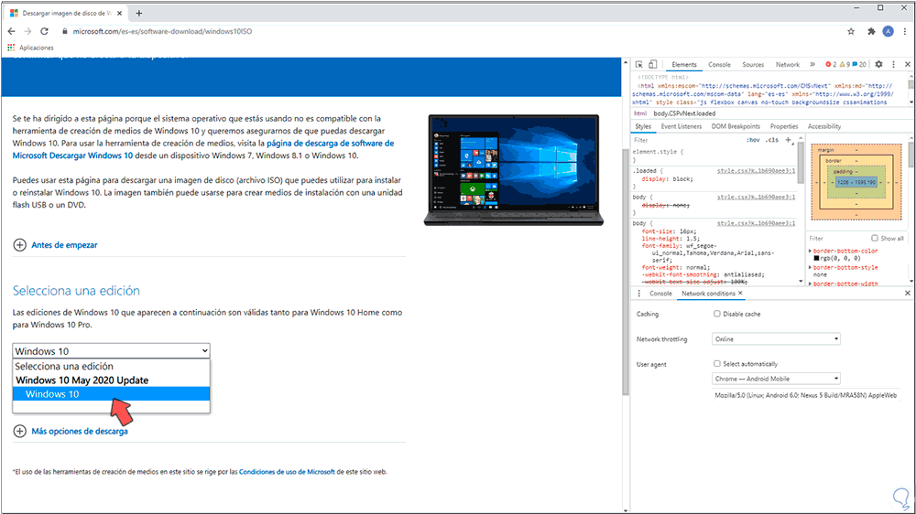Go forward with the browser forward arrow

(27, 31)
